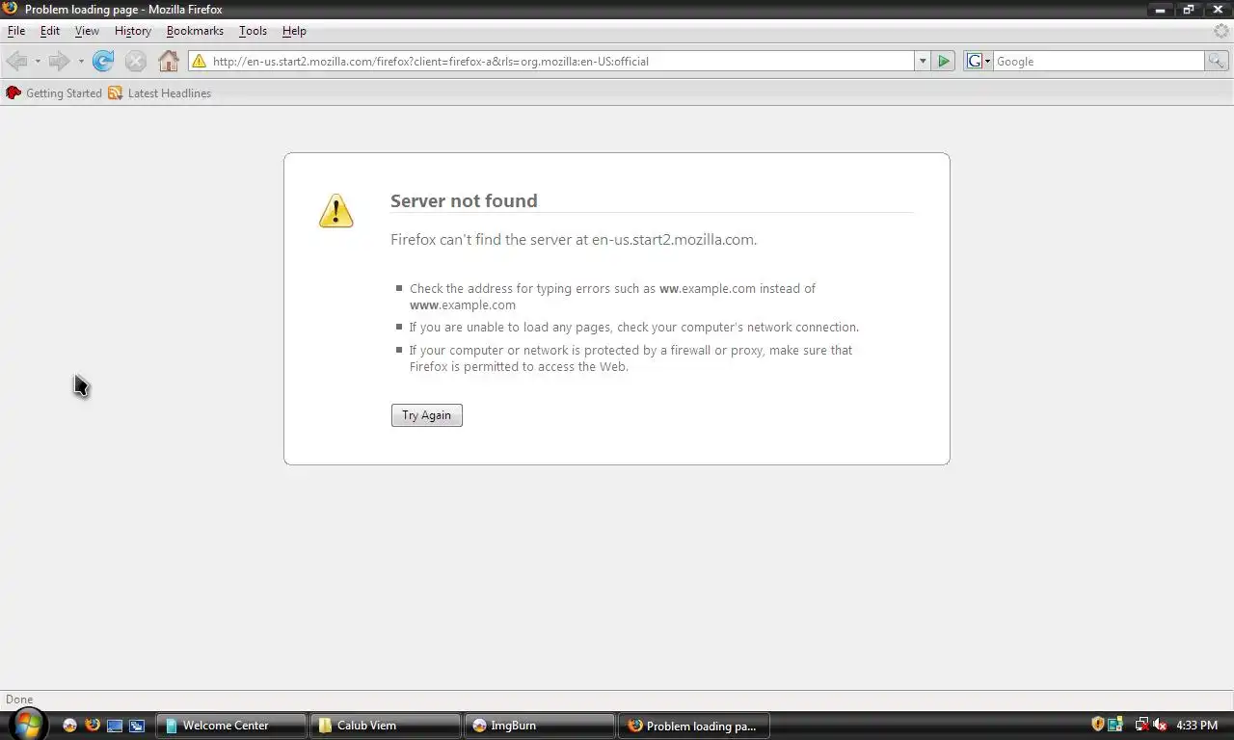This screenshot has height=740, width=1234.
Task: Switch to the Calub Viem taskbar window
Action: tap(386, 726)
